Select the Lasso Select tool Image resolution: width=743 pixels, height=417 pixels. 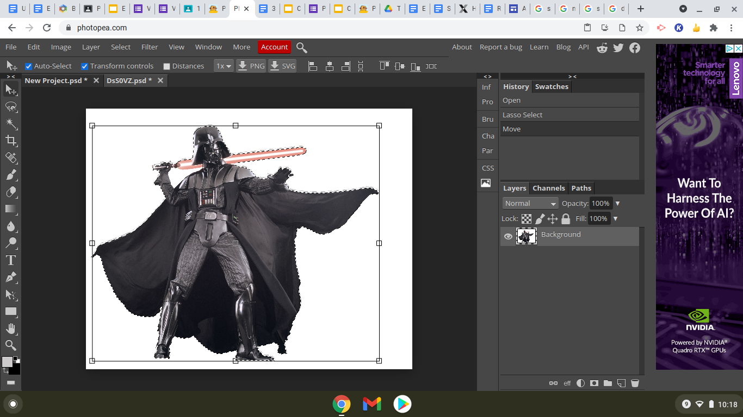11,106
